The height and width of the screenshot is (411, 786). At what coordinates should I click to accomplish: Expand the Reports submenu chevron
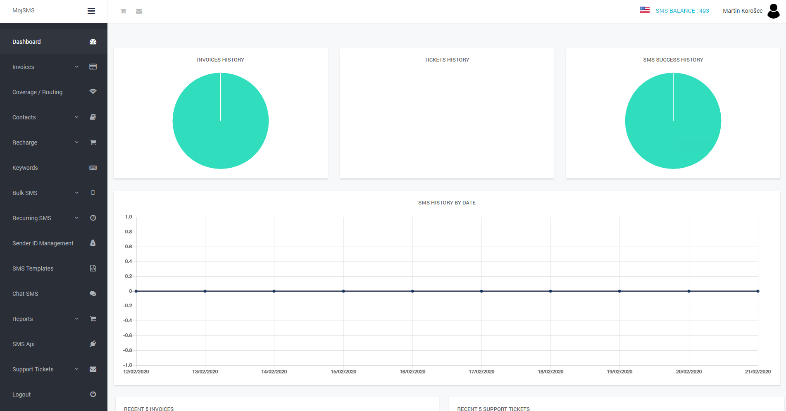click(76, 319)
